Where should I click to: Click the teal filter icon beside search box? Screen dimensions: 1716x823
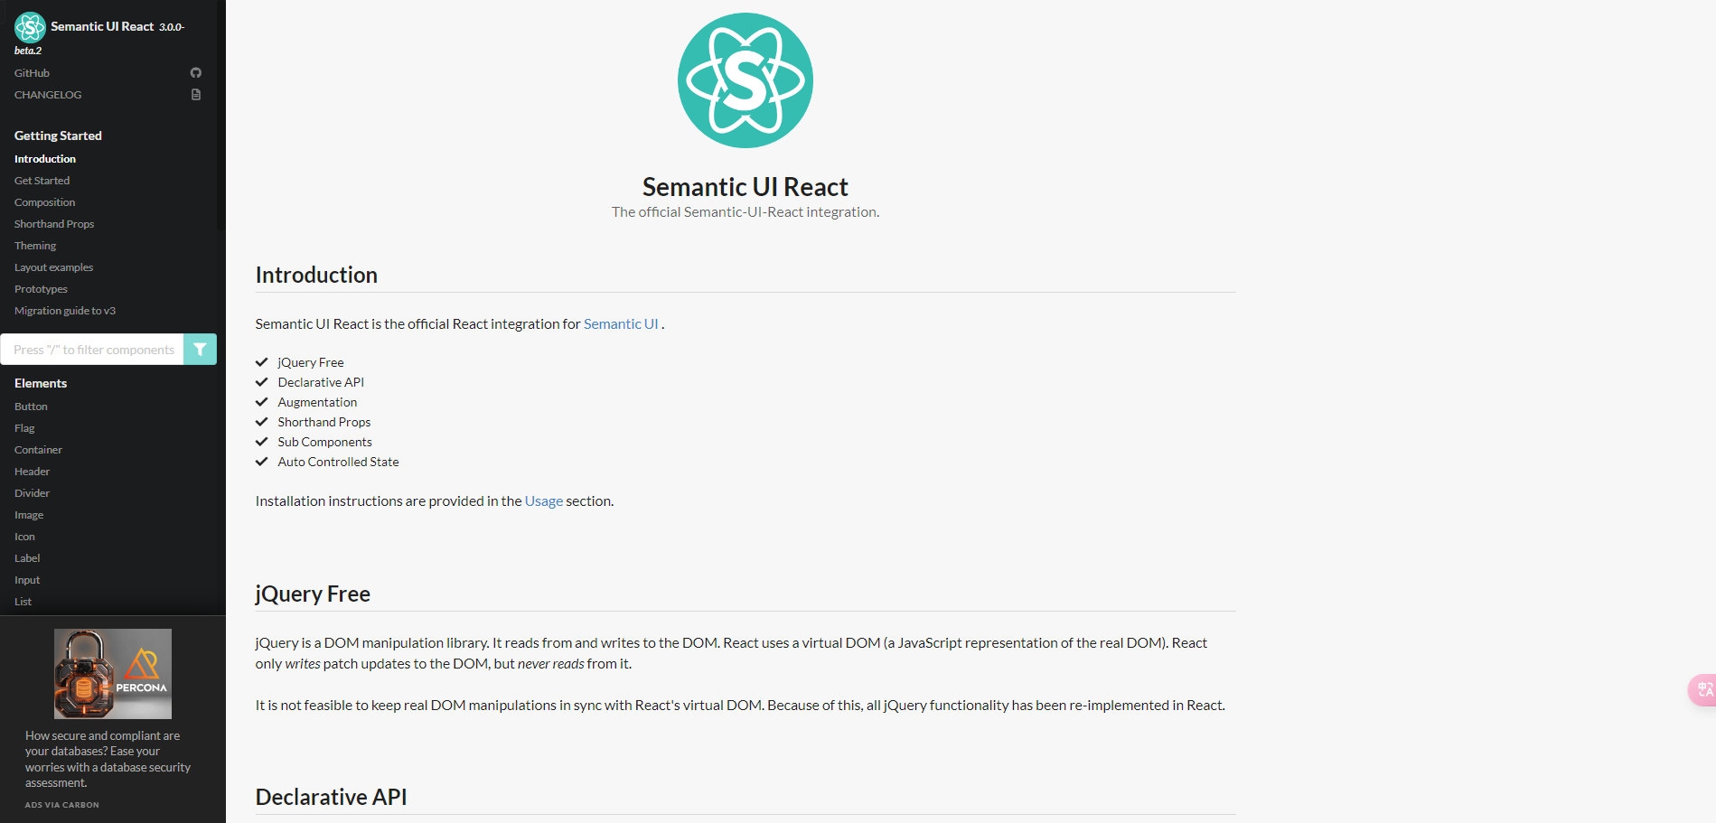200,349
